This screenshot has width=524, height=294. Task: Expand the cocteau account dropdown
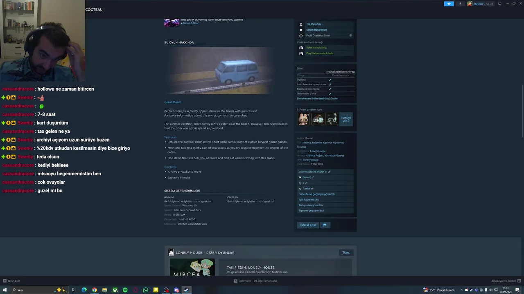click(480, 4)
